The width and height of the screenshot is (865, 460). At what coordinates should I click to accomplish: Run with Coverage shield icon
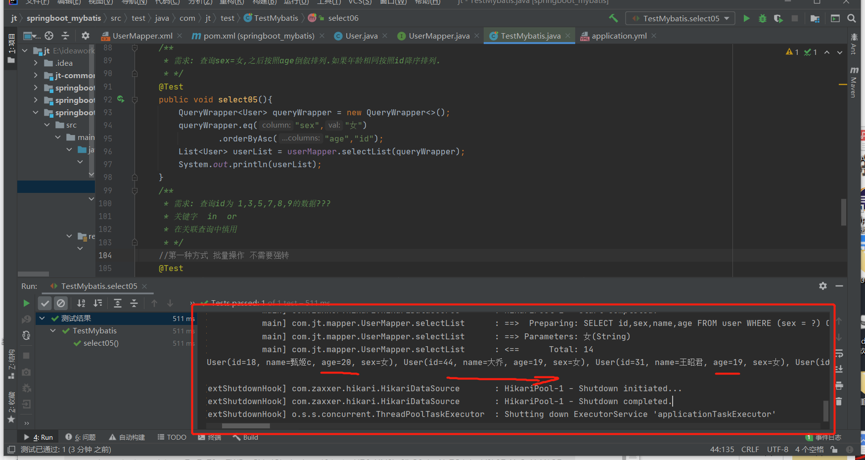pos(778,18)
